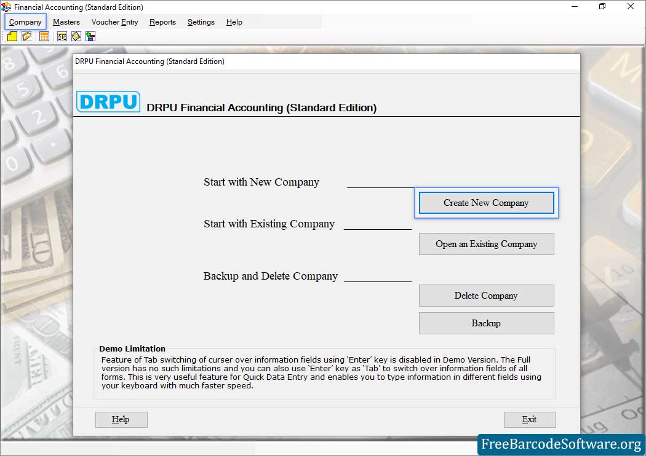Click the open folder toolbar icon
Viewport: 646px width, 456px height.
pos(27,37)
